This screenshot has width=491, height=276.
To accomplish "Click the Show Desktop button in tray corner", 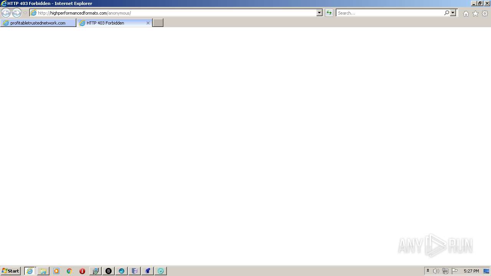I will [487, 271].
